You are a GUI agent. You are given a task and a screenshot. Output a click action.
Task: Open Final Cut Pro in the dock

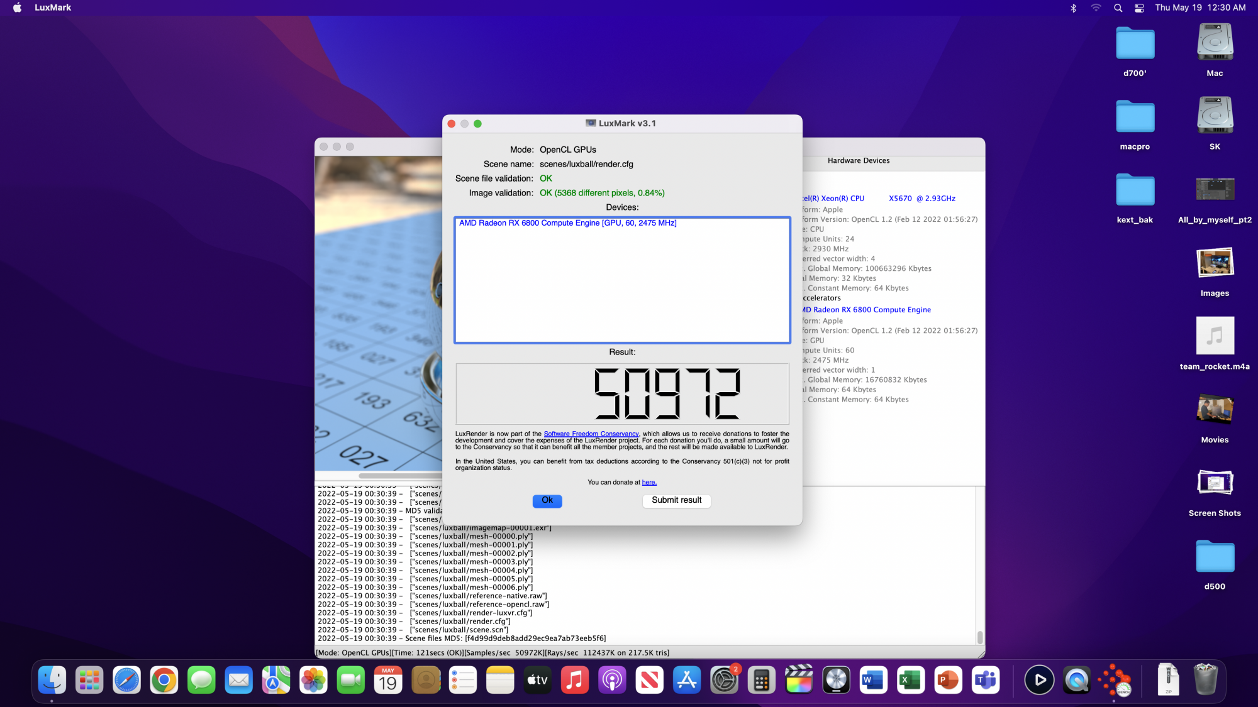tap(799, 680)
